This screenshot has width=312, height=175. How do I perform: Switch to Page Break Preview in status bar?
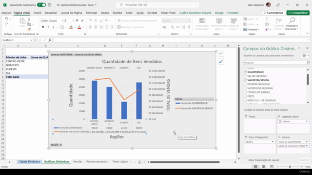pyautogui.click(x=272, y=167)
